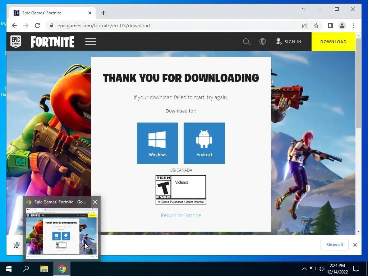Image resolution: width=368 pixels, height=276 pixels.
Task: Go back in browser history
Action: tap(14, 26)
